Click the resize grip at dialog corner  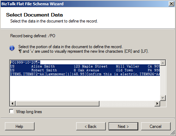[173, 133]
